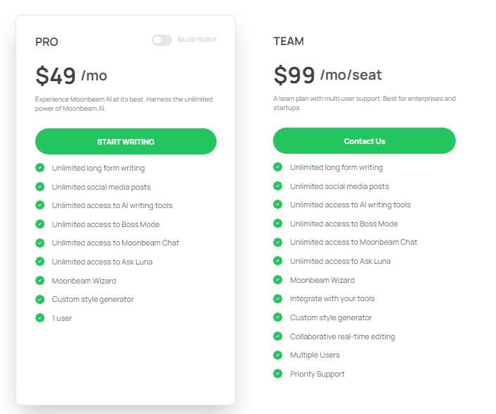Click checkmark beside Team's Unlimited social media posts
The image size is (496, 414).
click(278, 186)
